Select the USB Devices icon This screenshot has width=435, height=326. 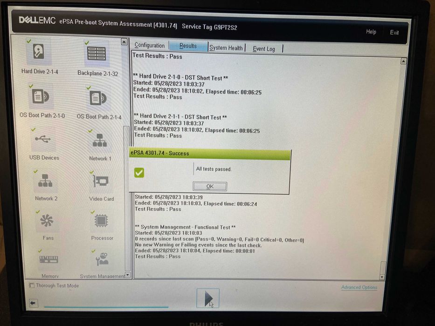tap(43, 139)
